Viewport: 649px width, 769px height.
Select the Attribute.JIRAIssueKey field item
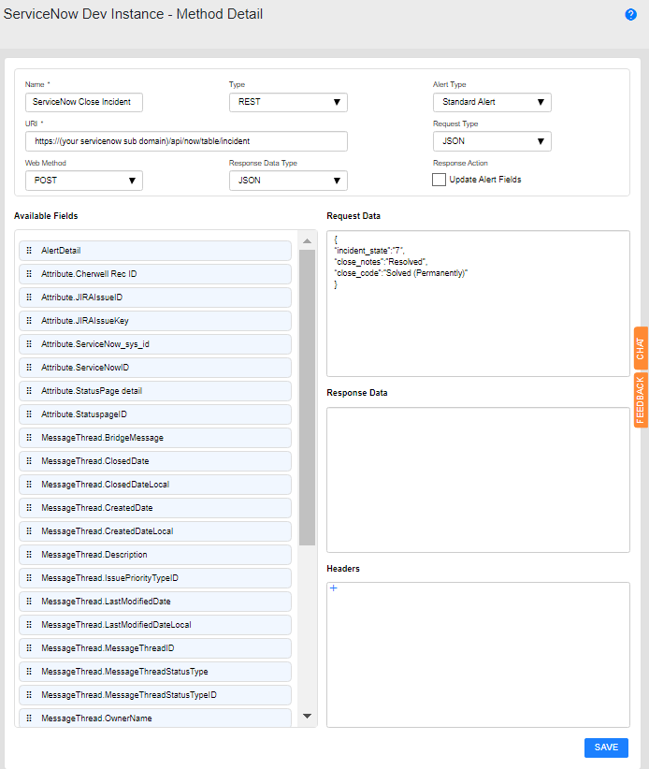pyautogui.click(x=154, y=321)
